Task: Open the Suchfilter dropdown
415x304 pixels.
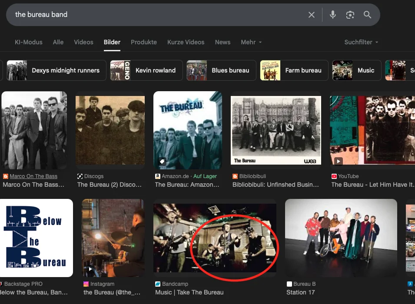Action: point(361,42)
